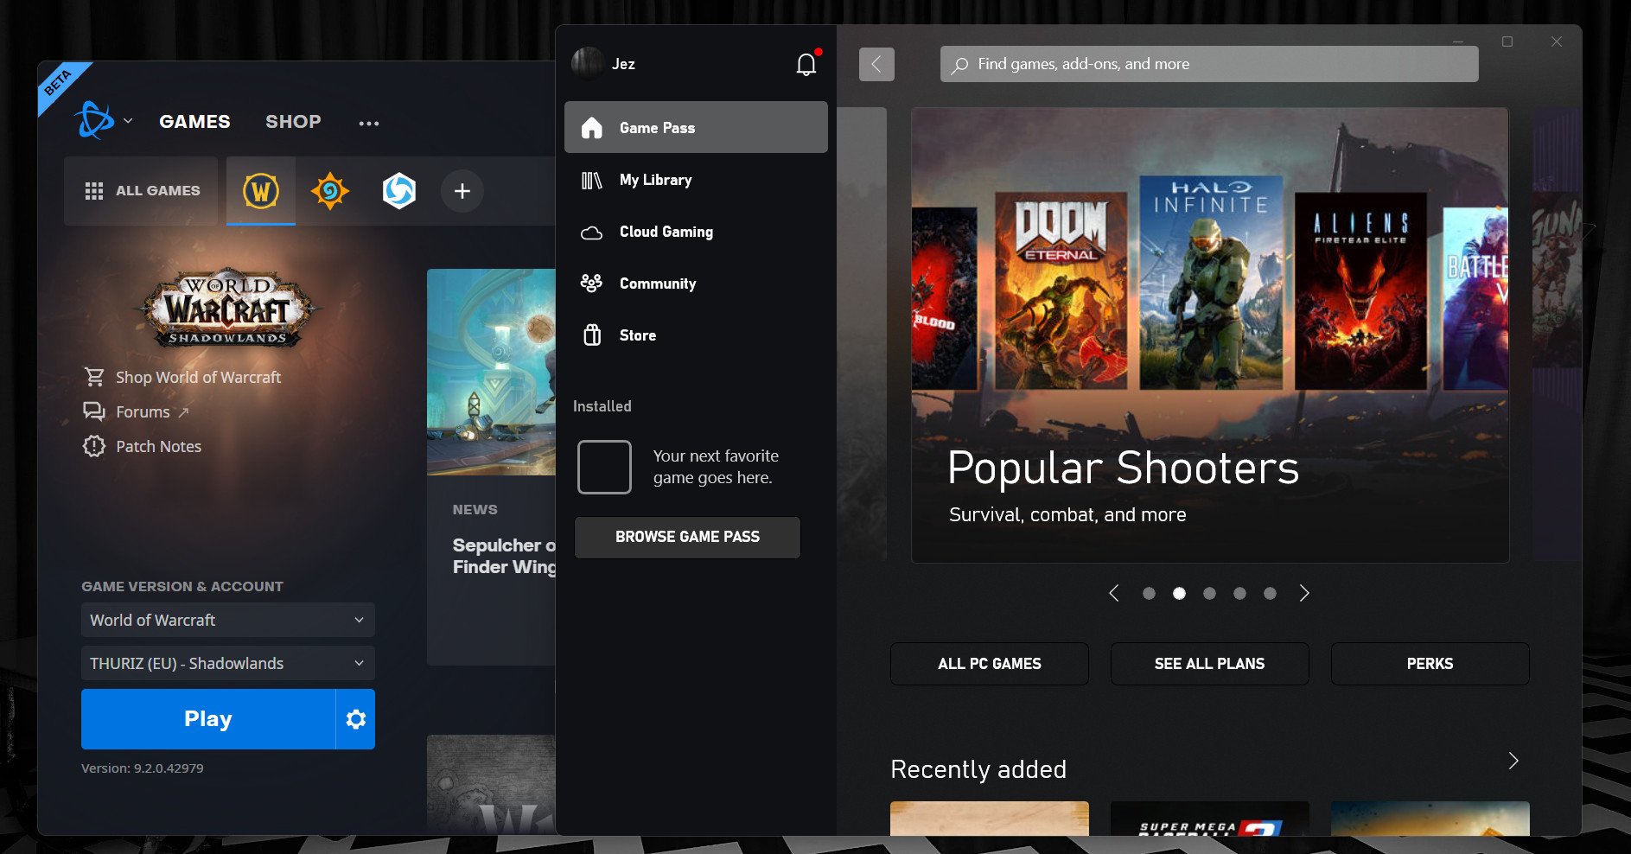
Task: Click the shopping cart icon beside Shop
Action: click(94, 377)
